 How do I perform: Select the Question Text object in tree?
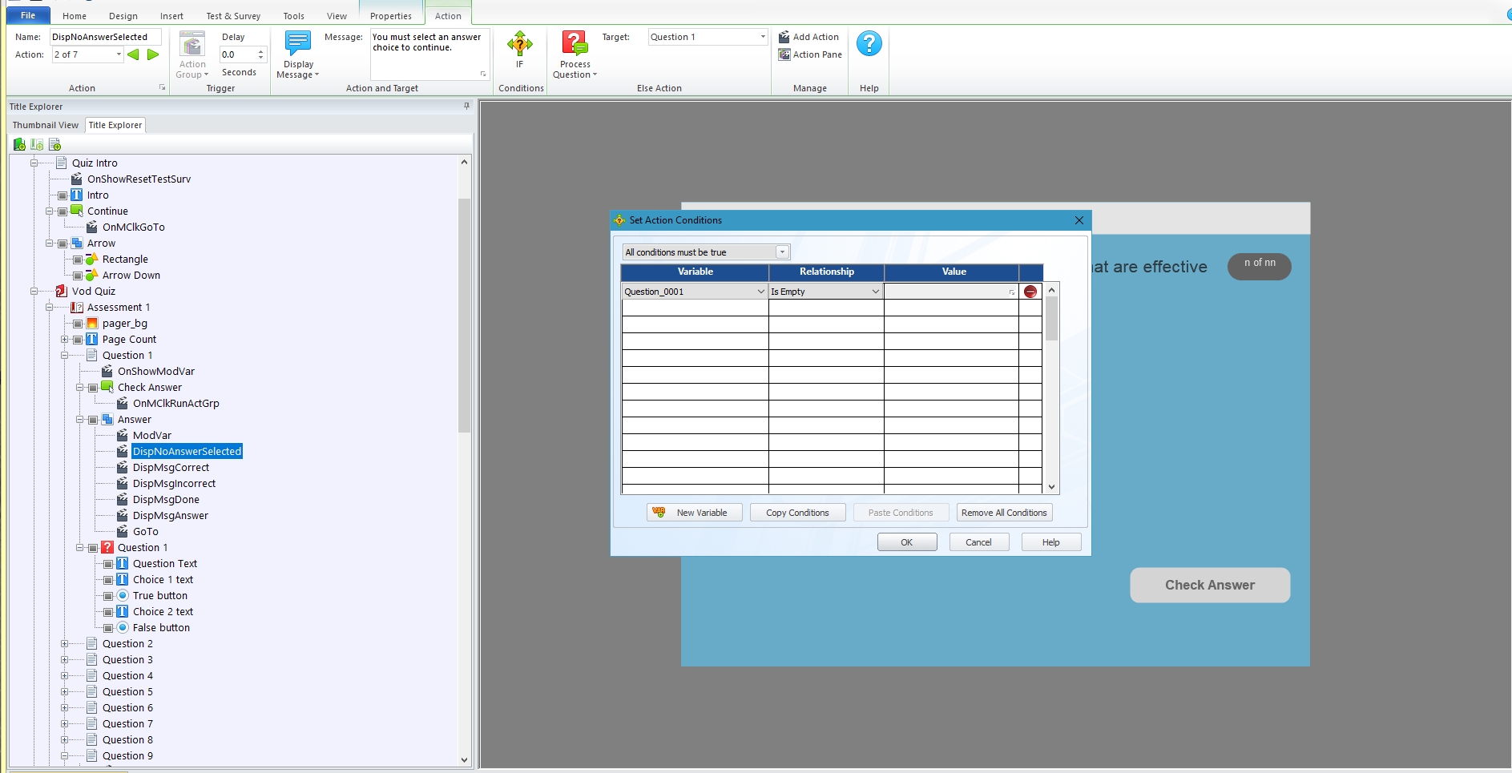[164, 563]
